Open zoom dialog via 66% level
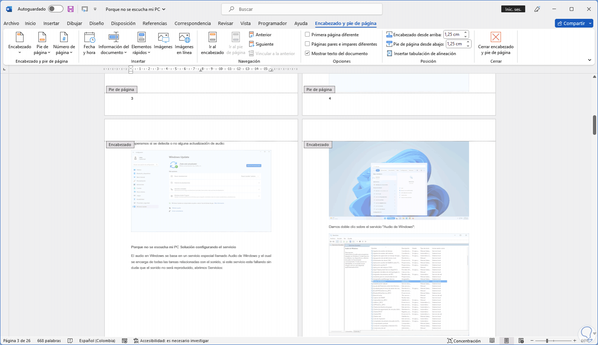The height and width of the screenshot is (345, 598). click(x=585, y=341)
